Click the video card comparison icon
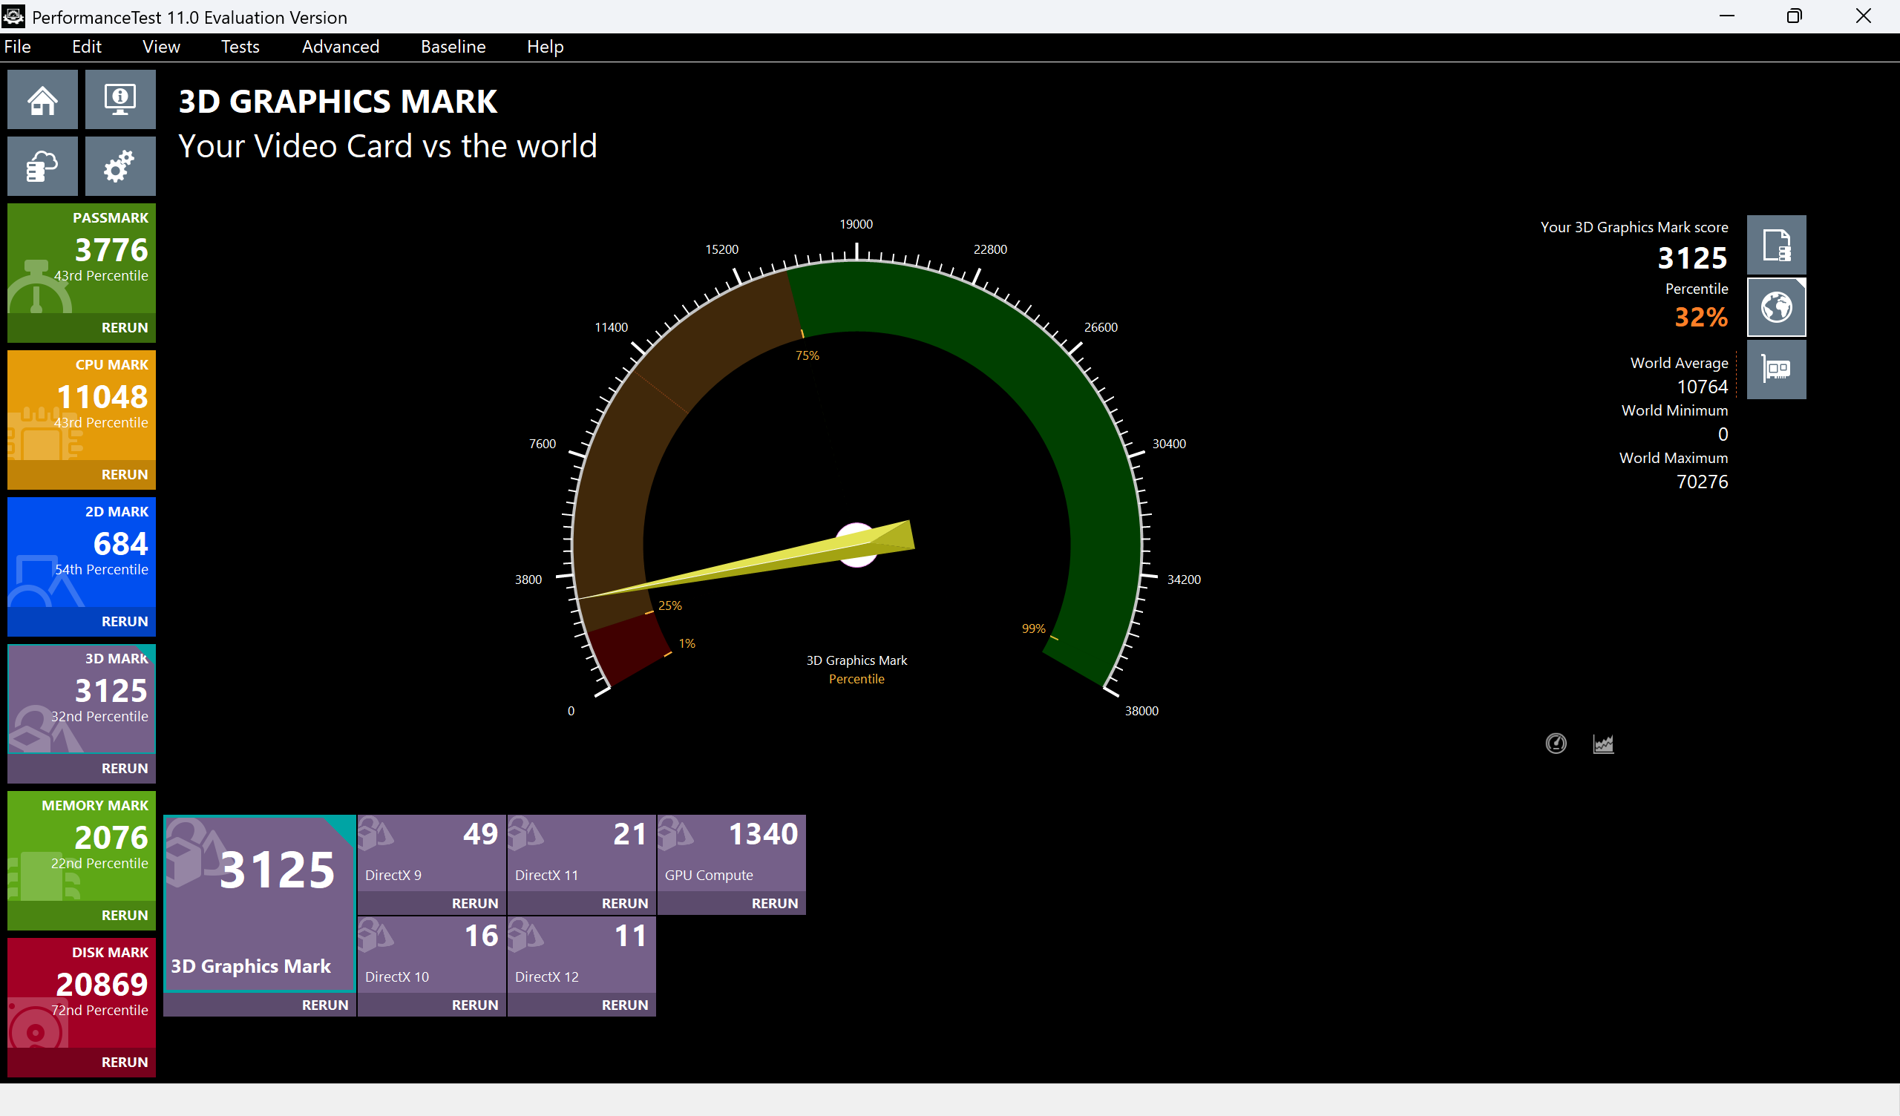Screen dimensions: 1900x1116 tap(1775, 369)
